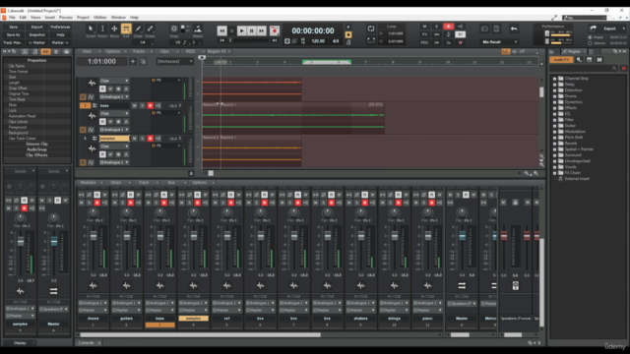Mute the bass track
Screen dimensions: 630x354
[x=134, y=105]
